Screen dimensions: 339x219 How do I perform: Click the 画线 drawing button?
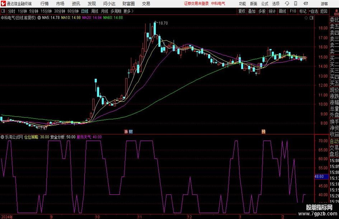pyautogui.click(x=282, y=11)
